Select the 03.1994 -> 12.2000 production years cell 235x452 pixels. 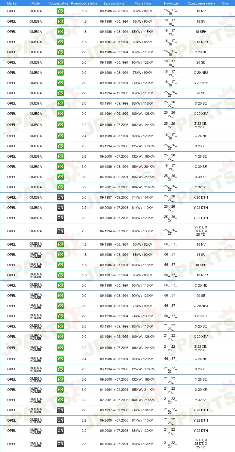click(x=114, y=93)
